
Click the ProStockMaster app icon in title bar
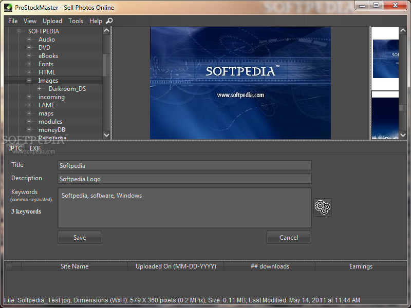pyautogui.click(x=8, y=8)
